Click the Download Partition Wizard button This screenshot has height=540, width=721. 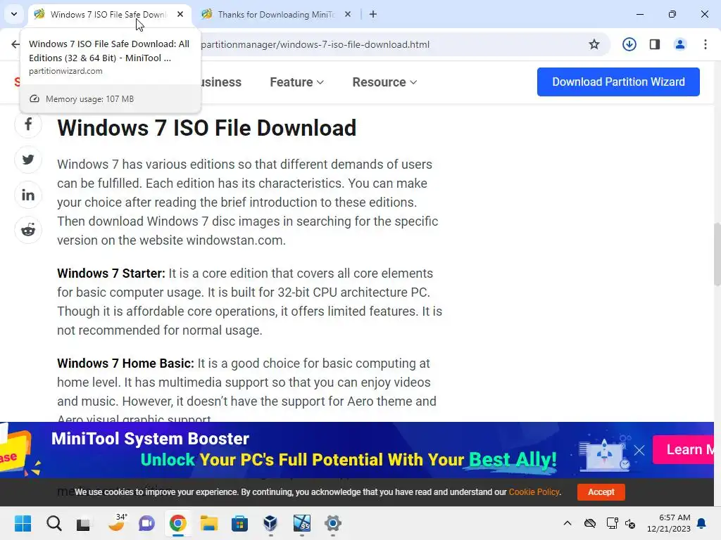(618, 82)
